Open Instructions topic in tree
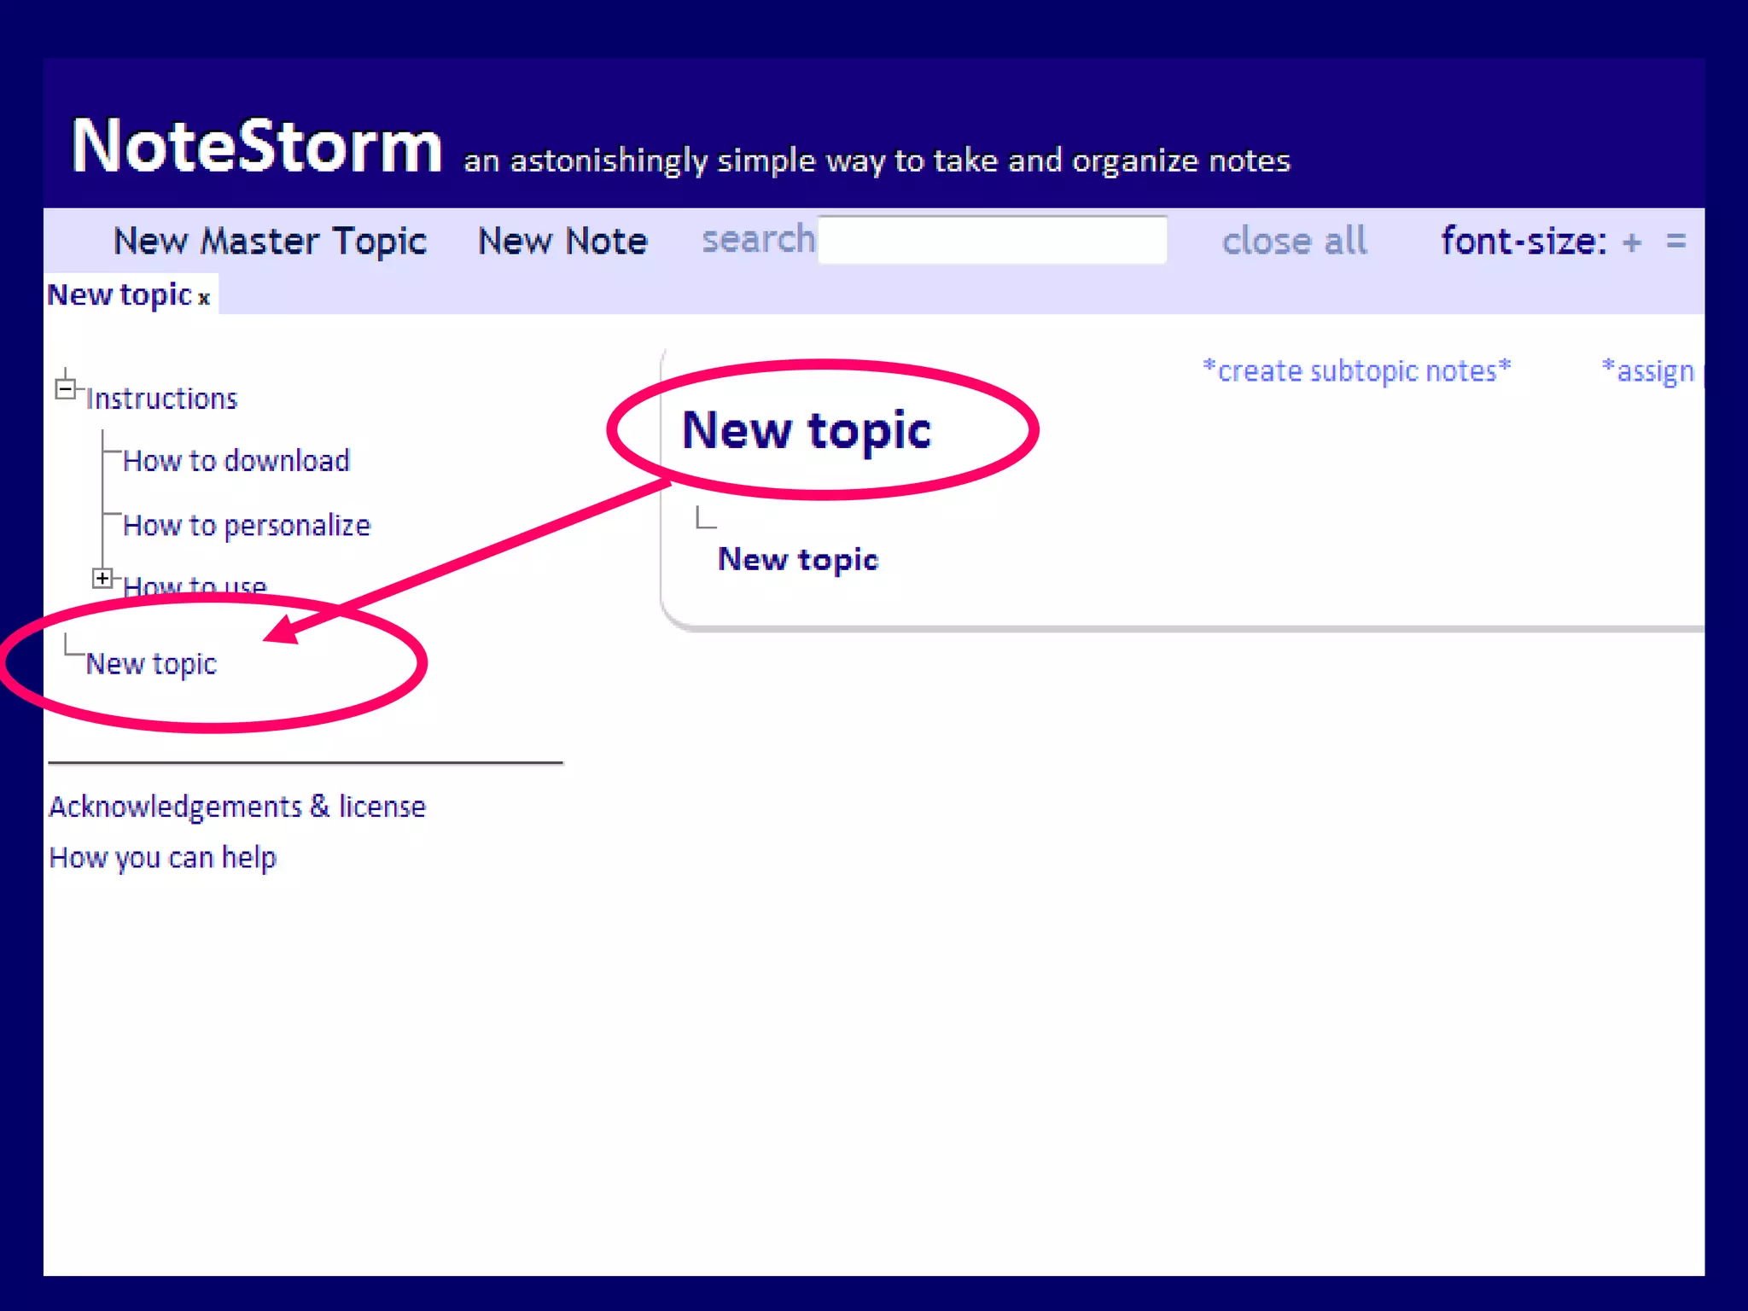 point(161,399)
